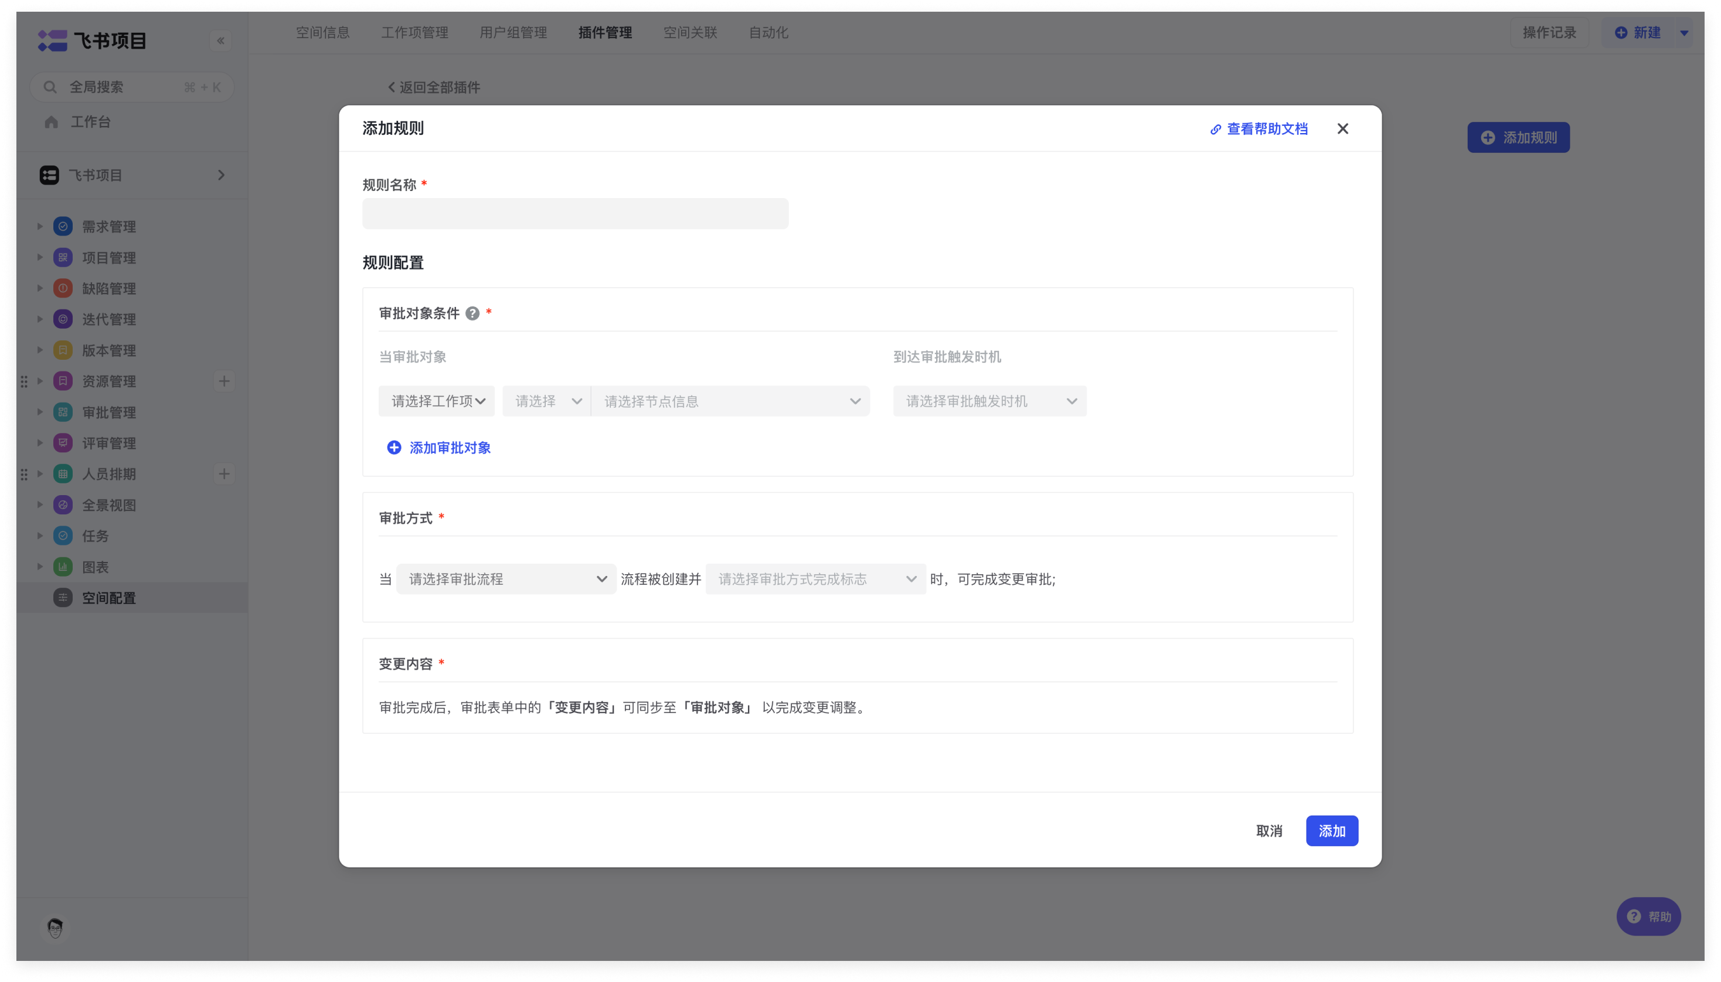The image size is (1721, 982).
Task: Click the 人员排期 green icon
Action: (63, 474)
